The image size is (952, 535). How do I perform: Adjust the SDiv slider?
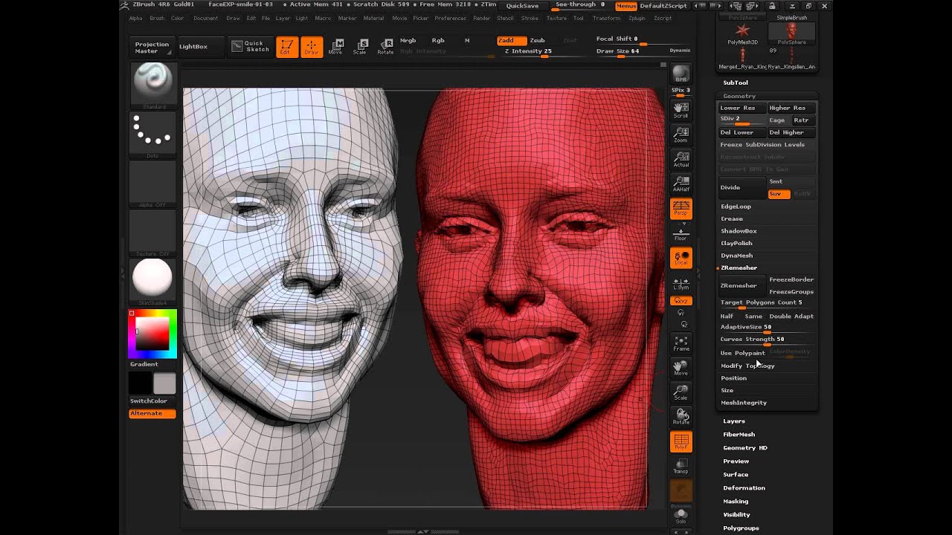click(x=742, y=120)
